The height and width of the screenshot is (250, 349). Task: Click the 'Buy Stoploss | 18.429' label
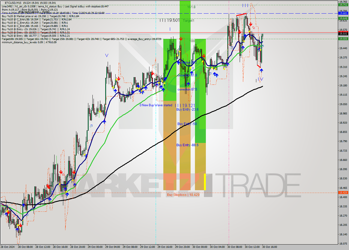pos(183,195)
